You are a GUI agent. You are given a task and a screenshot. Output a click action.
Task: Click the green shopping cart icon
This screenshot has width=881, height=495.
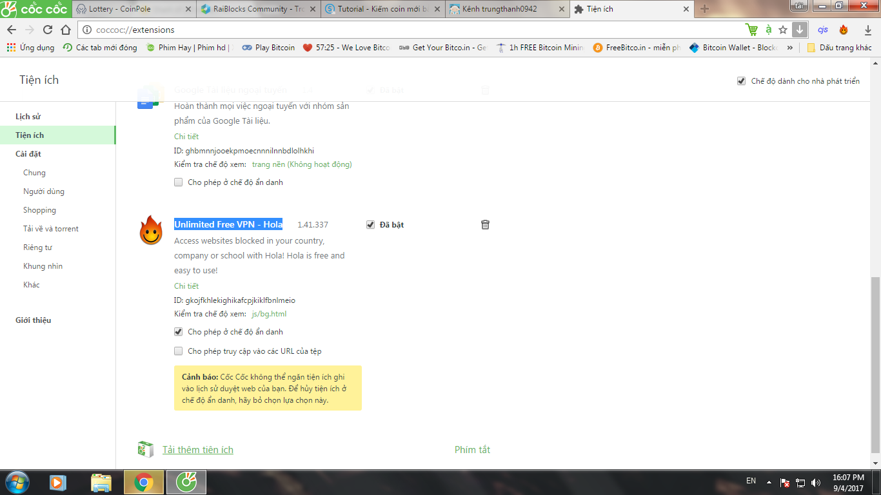coord(751,30)
